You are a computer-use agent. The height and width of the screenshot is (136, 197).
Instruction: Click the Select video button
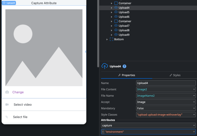point(23,105)
